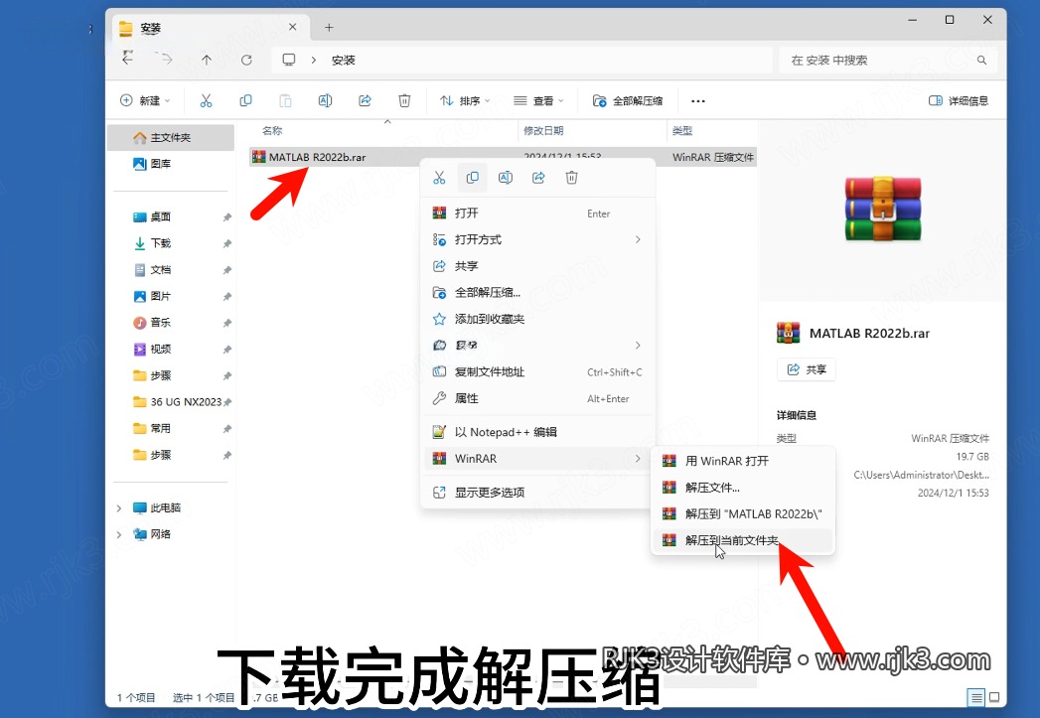Click the Share icon in the context menu

tap(538, 178)
